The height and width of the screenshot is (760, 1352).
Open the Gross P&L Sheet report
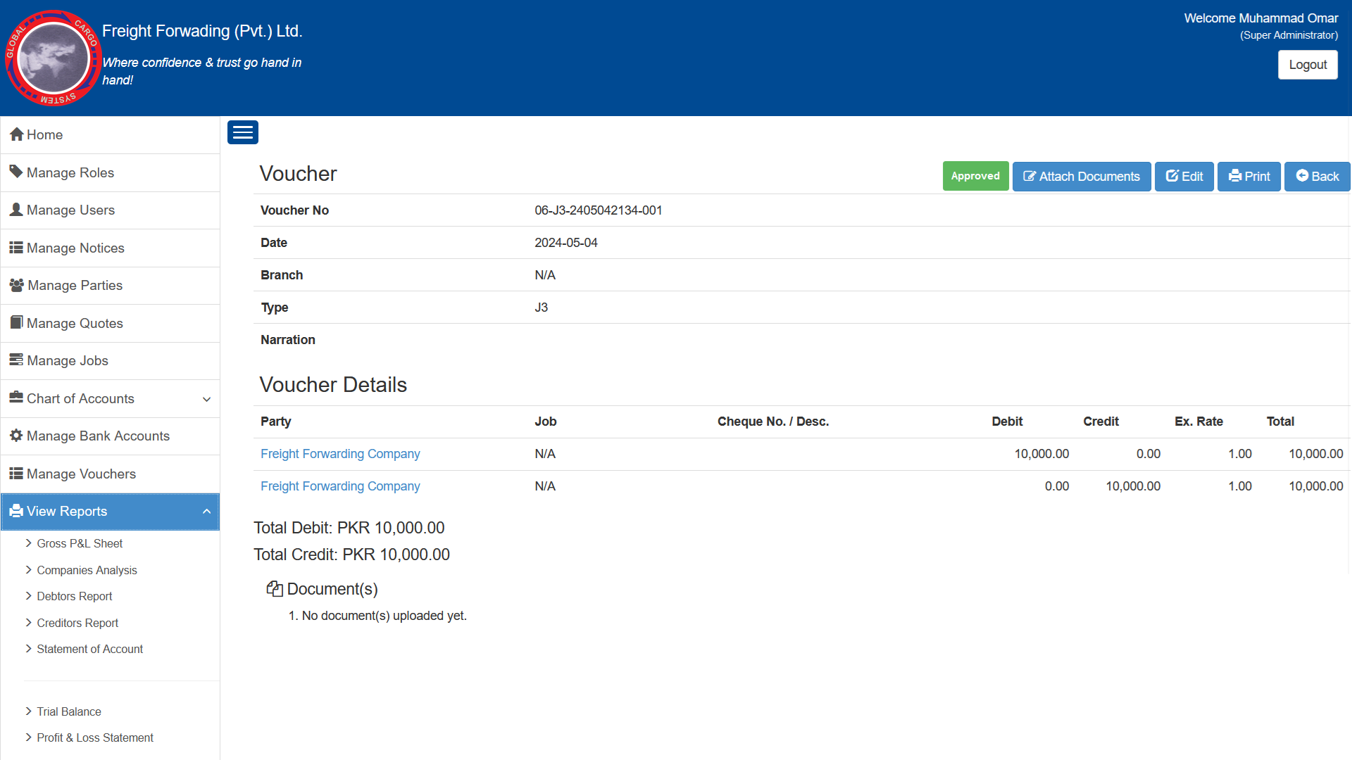80,543
